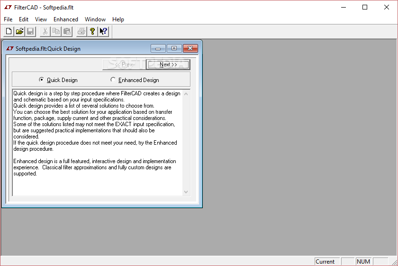
Task: Open the View menu
Action: click(41, 19)
